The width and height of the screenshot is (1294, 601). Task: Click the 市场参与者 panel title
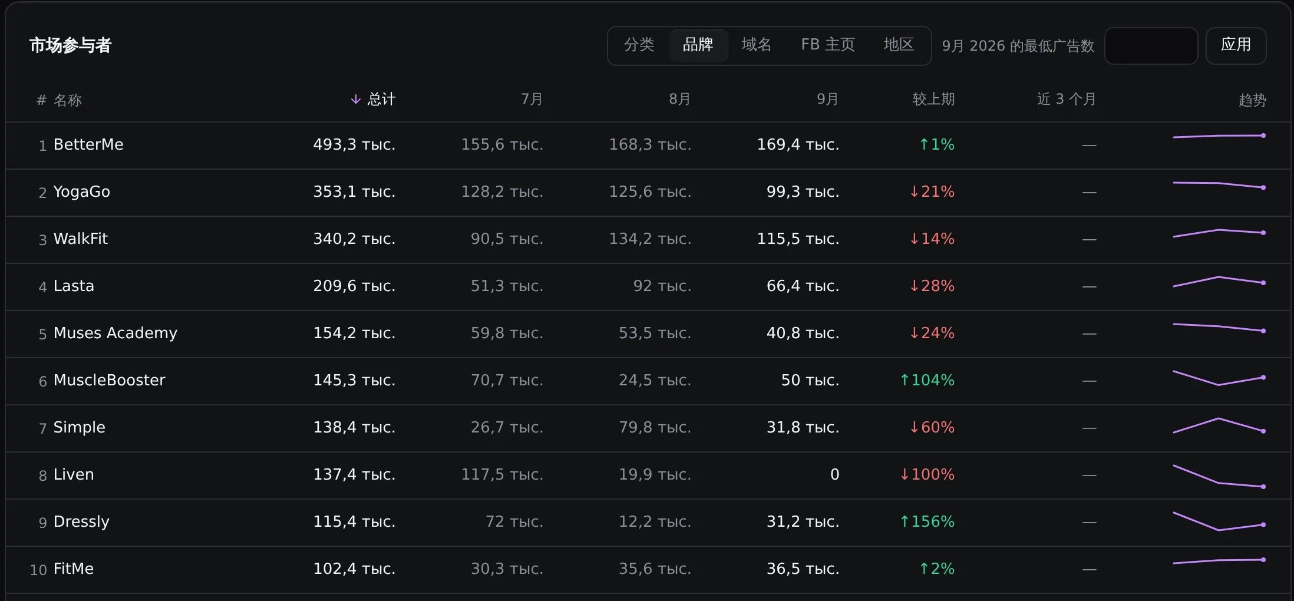pos(71,45)
